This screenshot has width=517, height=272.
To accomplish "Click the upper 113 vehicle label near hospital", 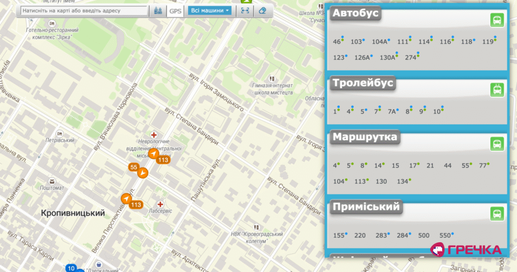I will [163, 160].
